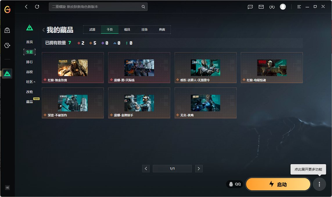Expand more functions via the three-dot button
Viewport: 332px width, 197px height.
pyautogui.click(x=319, y=184)
